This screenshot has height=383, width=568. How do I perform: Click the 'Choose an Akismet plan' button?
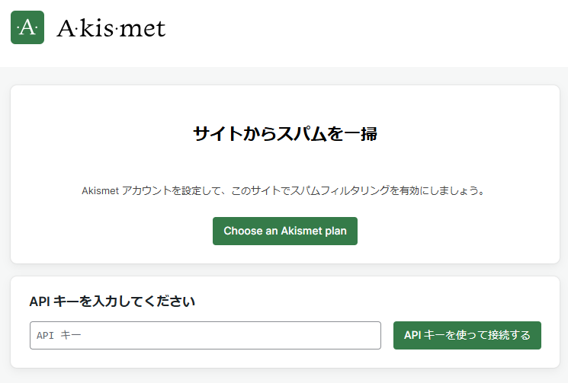[285, 231]
